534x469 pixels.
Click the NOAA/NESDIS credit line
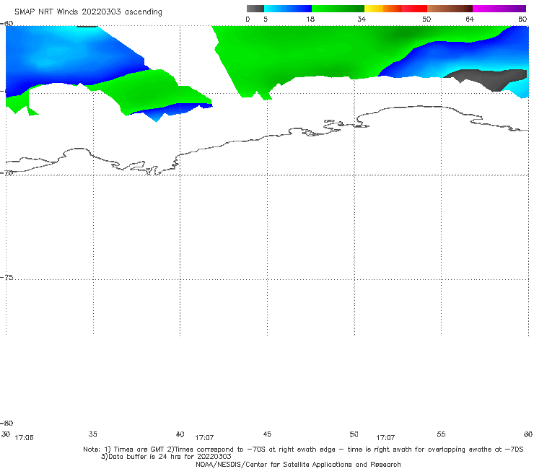[298, 464]
